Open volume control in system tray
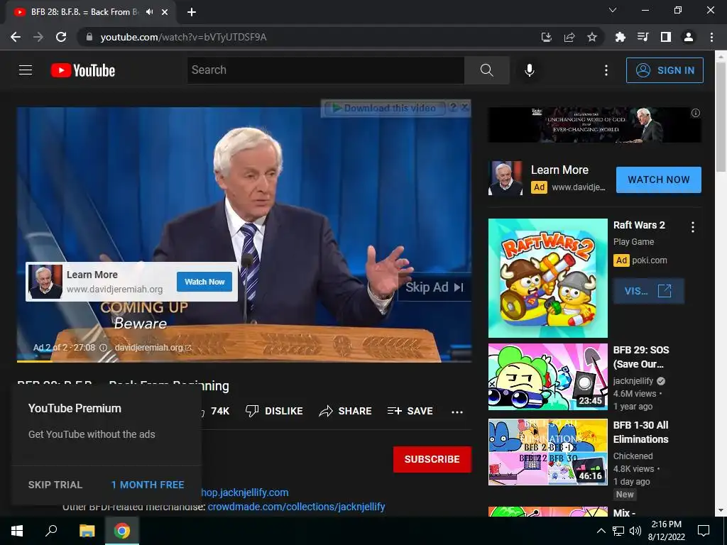The height and width of the screenshot is (545, 727). (635, 531)
